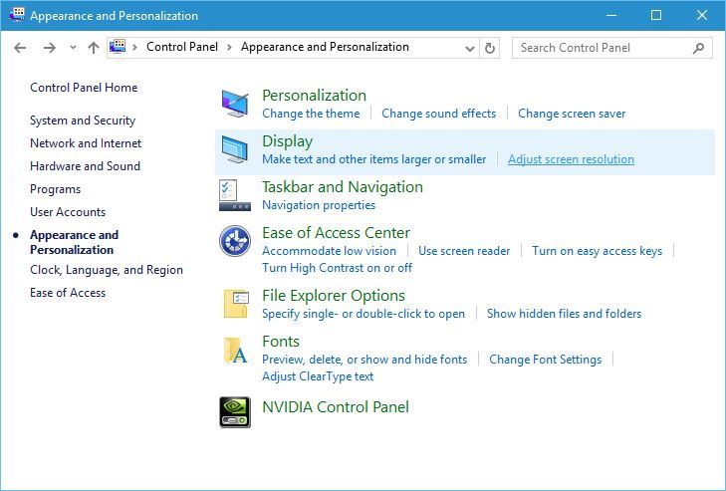Click Change screen saver
This screenshot has width=726, height=491.
pos(572,114)
